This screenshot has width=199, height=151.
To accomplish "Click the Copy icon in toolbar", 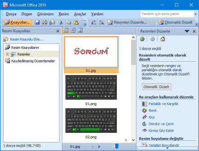I will pos(69,22).
